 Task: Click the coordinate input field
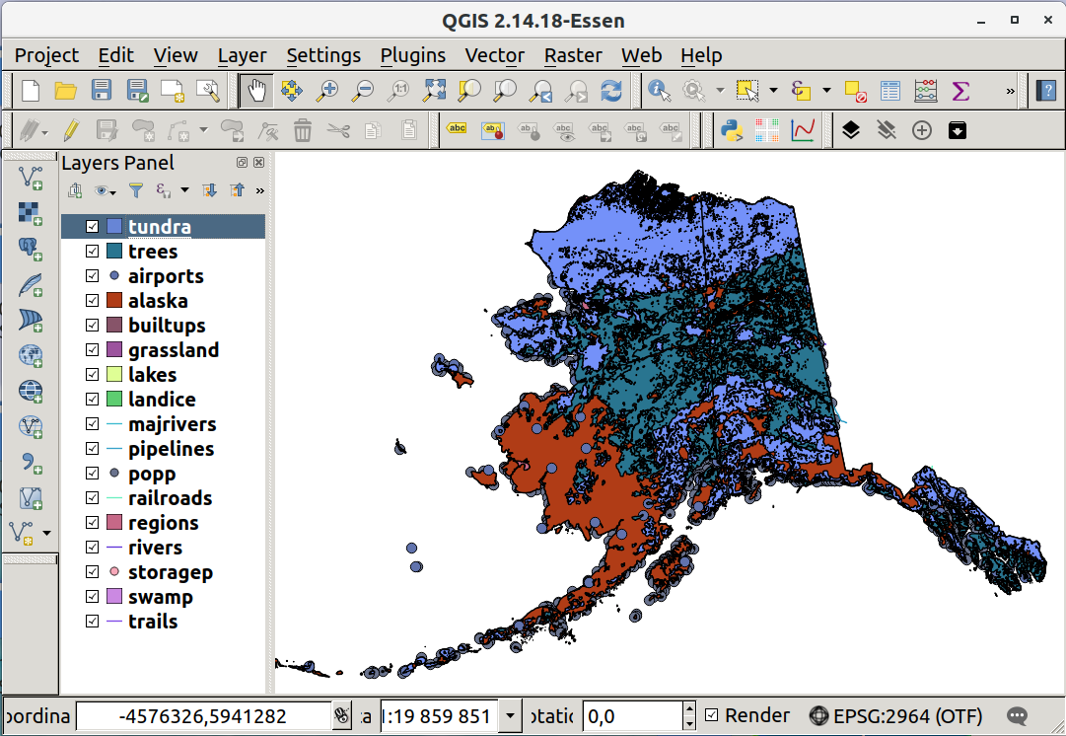click(202, 715)
